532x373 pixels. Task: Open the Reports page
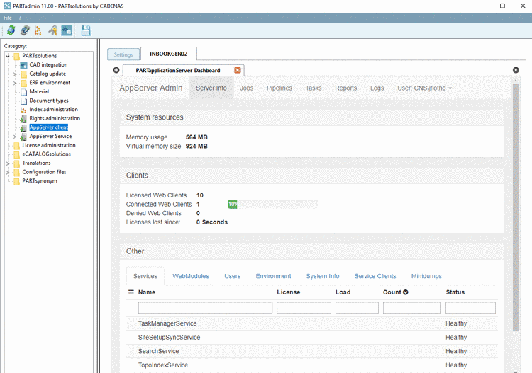click(345, 88)
